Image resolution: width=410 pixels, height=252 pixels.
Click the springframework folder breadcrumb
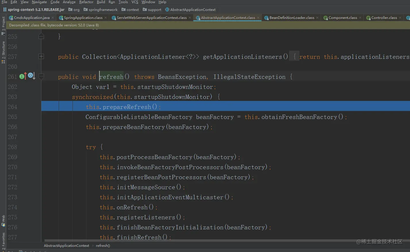pos(103,9)
